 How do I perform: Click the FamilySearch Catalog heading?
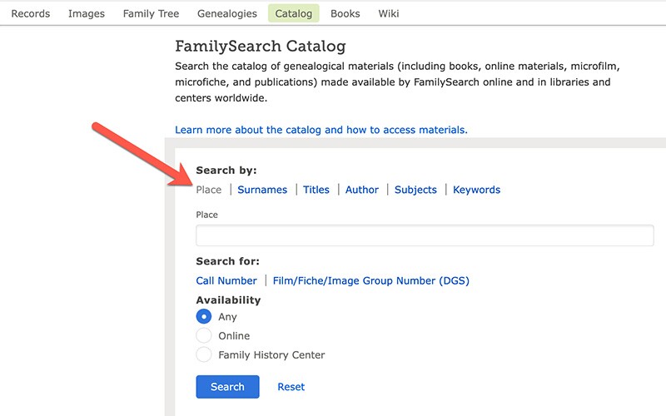[261, 46]
